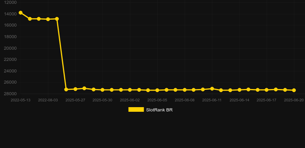Select the data point above 2025-06-17
The image size is (305, 148).
(x=266, y=90)
